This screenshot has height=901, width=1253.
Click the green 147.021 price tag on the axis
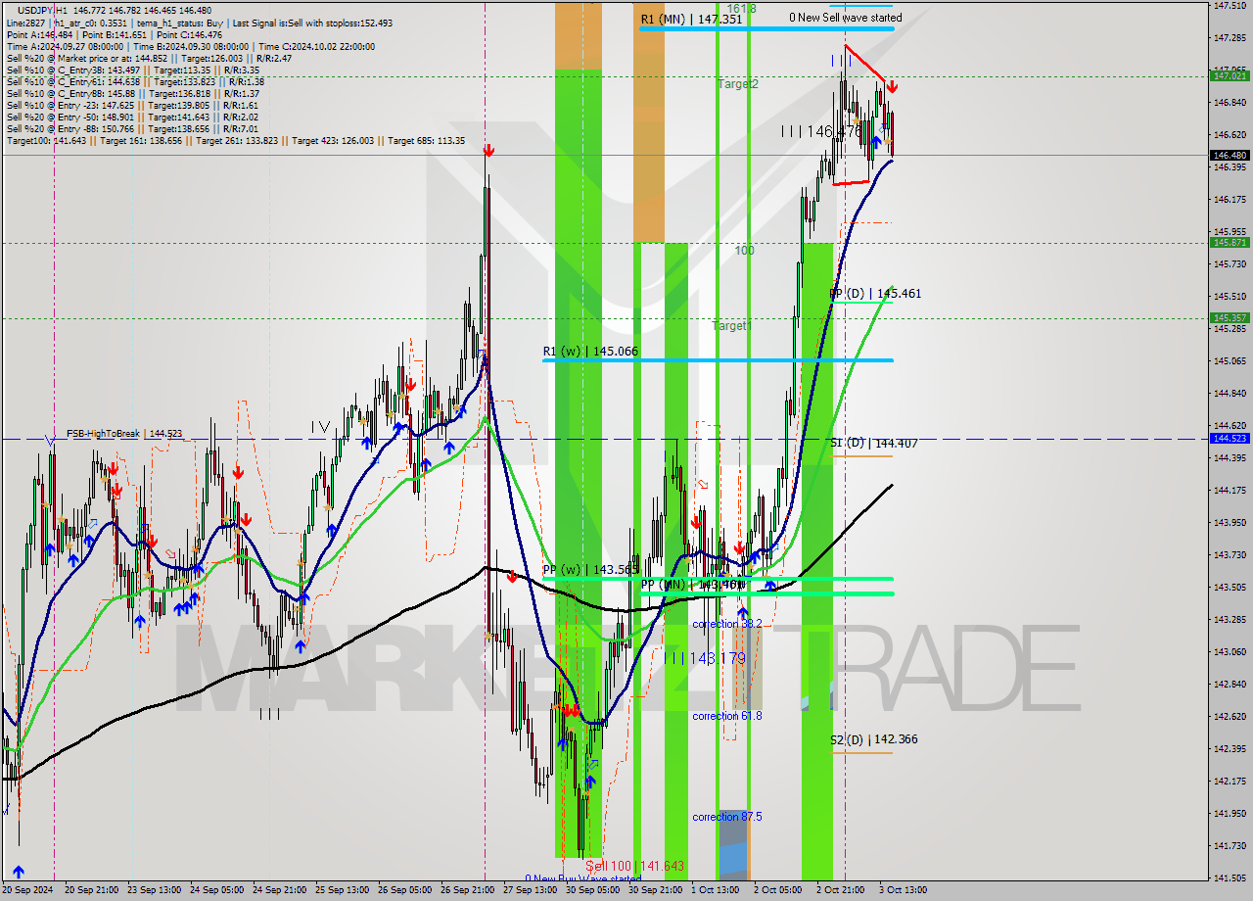coord(1230,75)
